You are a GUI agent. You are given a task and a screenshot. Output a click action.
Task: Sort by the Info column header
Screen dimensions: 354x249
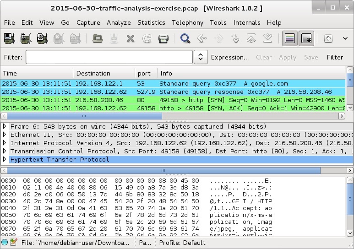point(251,73)
